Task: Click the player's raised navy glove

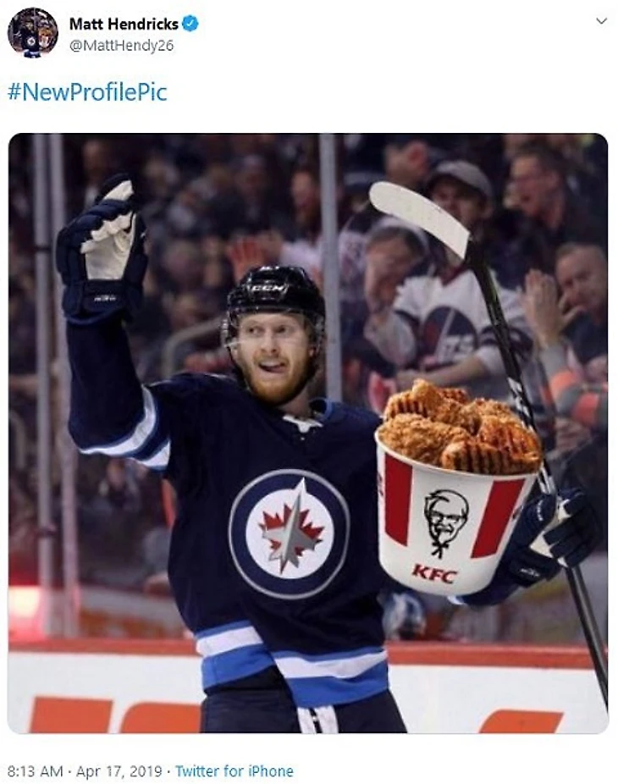Action: [x=101, y=249]
